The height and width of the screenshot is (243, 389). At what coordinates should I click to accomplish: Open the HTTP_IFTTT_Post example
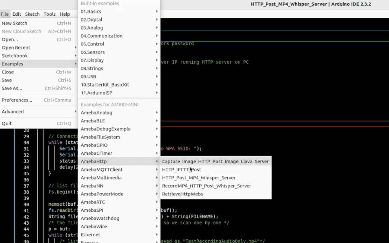(181, 169)
